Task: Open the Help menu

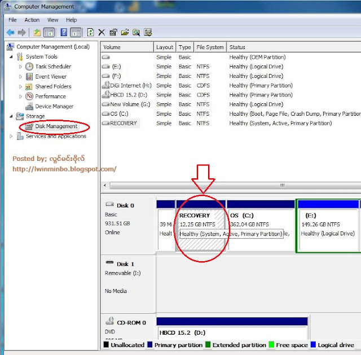Action: pyautogui.click(x=72, y=20)
